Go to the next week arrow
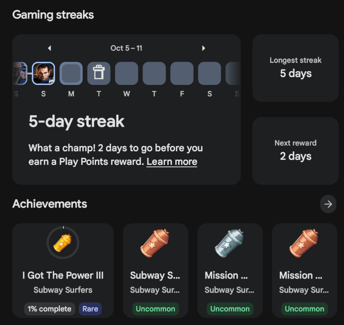This screenshot has height=325, width=344. 203,48
